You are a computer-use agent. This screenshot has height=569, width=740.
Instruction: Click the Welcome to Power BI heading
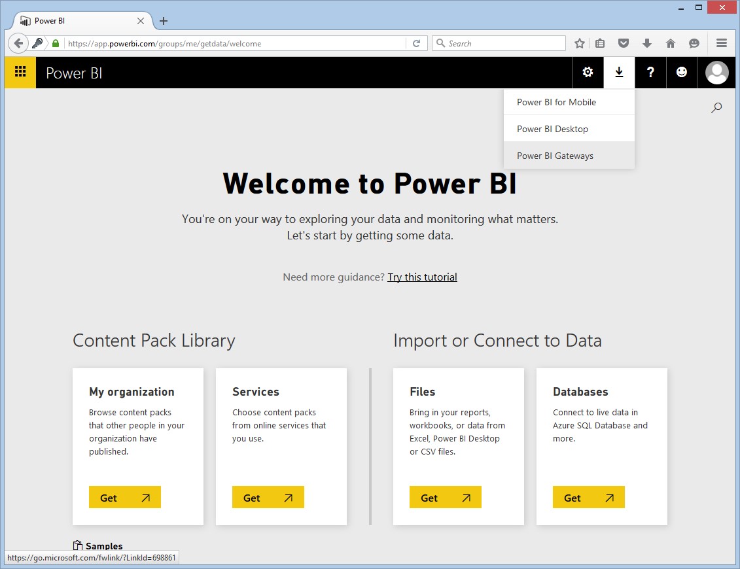click(x=370, y=184)
